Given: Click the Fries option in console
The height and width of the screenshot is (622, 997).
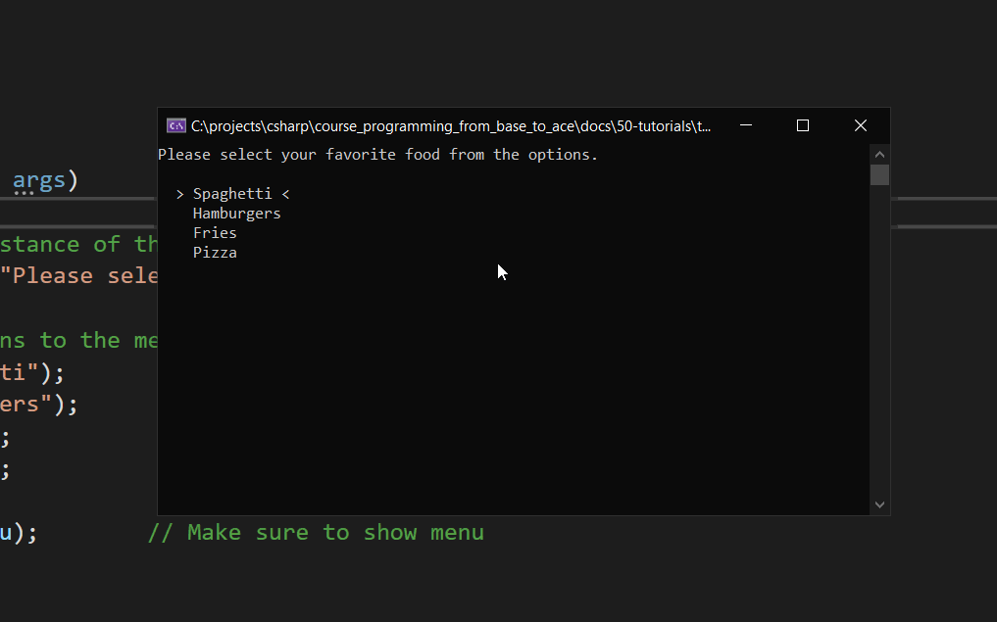Looking at the screenshot, I should coord(215,233).
